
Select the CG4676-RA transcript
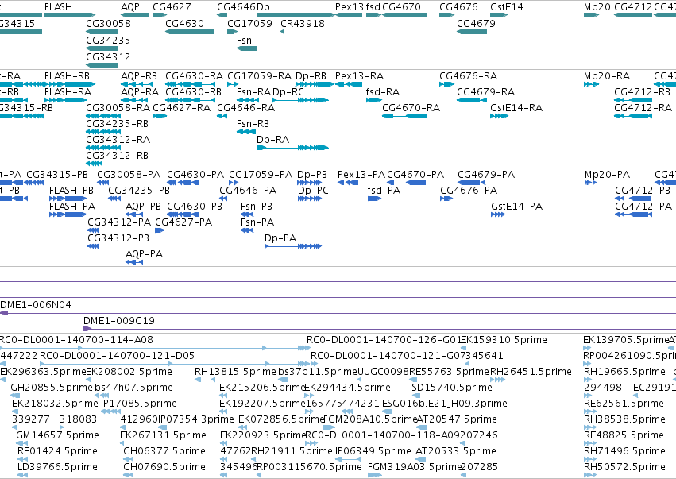coord(446,84)
